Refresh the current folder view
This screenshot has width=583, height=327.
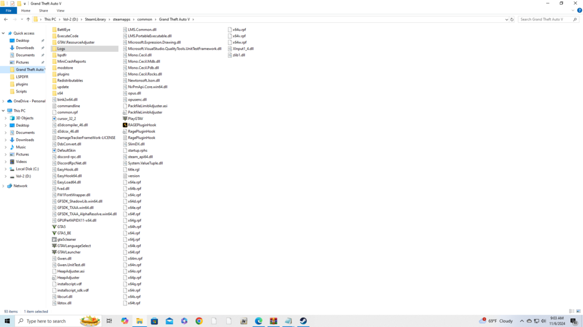[512, 19]
